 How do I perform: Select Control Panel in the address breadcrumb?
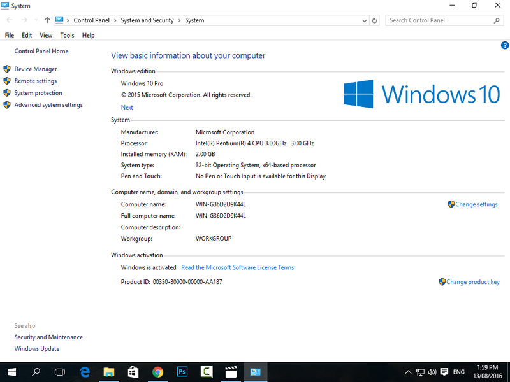tap(91, 20)
